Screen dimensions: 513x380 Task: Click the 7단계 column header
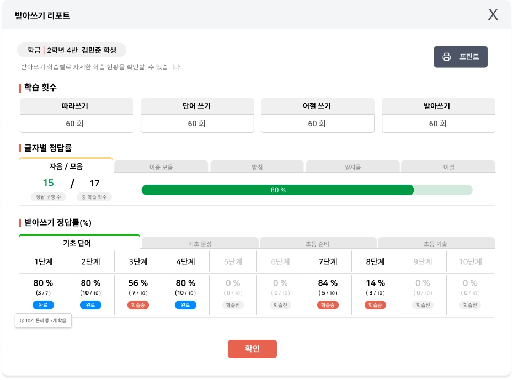(x=328, y=261)
